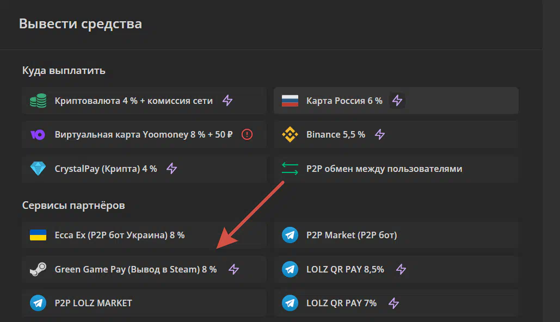This screenshot has height=322, width=560.
Task: Choose Ecca Ex (P2P бот Украина) 8 %
Action: pos(144,235)
